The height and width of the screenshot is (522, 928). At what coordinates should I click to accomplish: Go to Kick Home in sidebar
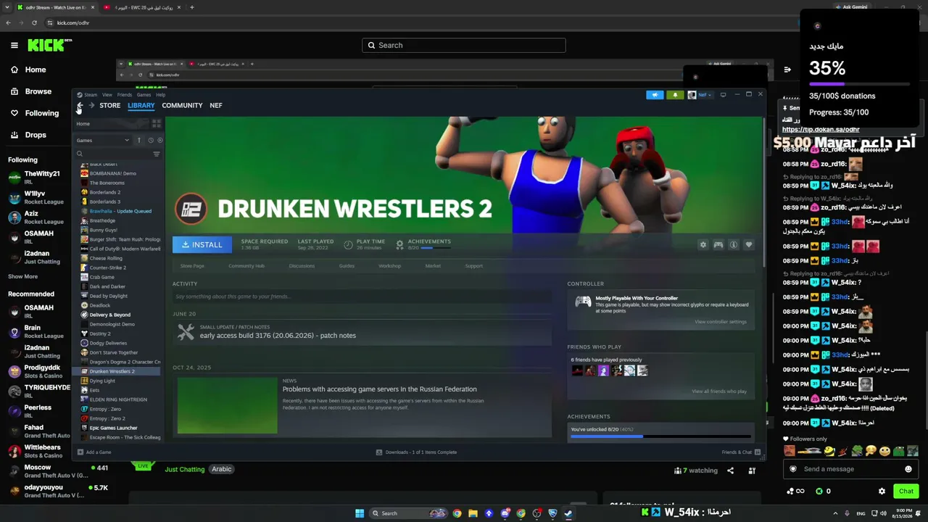[28, 70]
